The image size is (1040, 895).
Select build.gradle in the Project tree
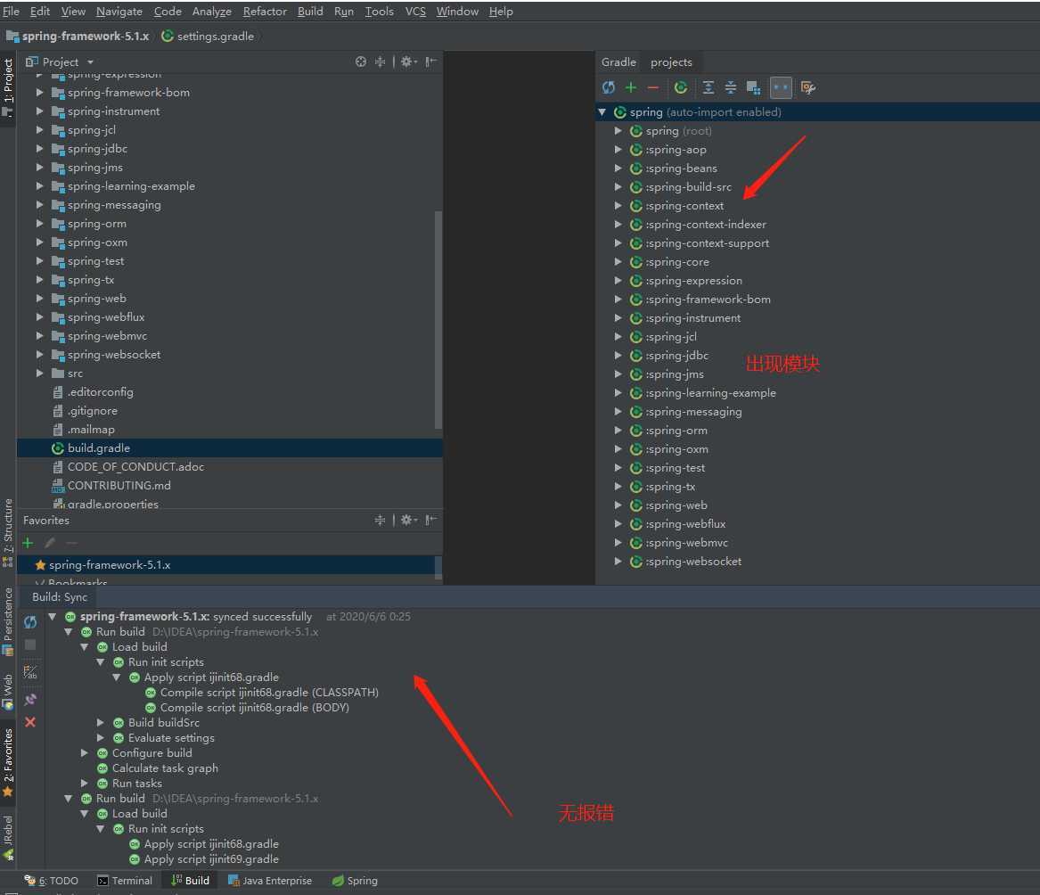click(98, 447)
